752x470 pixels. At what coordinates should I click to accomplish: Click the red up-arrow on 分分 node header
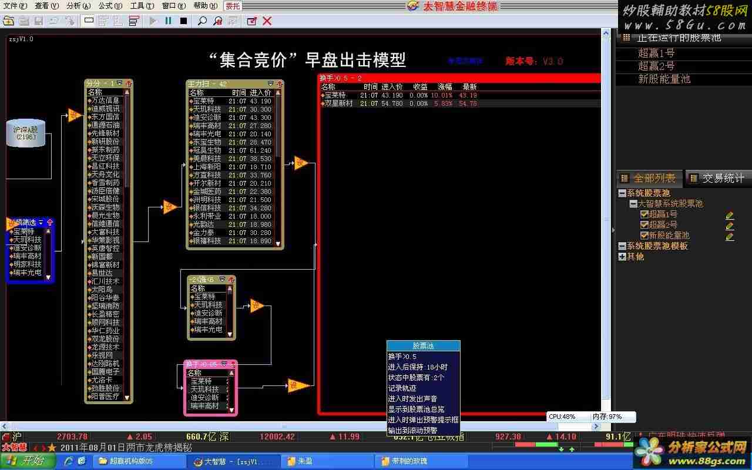pos(129,83)
